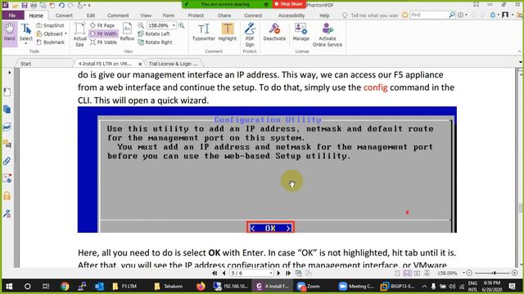Open F5 LTM folder in taskbar
Image resolution: width=524 pixels, height=294 pixels.
point(124,286)
